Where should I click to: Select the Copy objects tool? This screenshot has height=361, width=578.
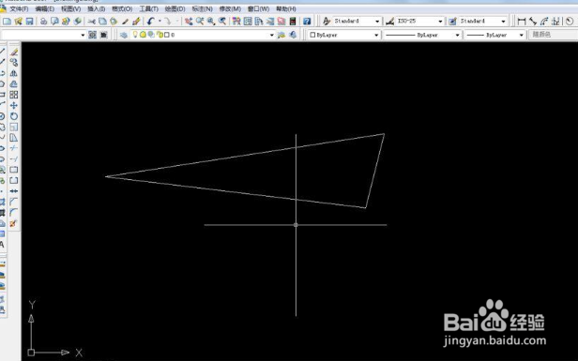[x=14, y=62]
